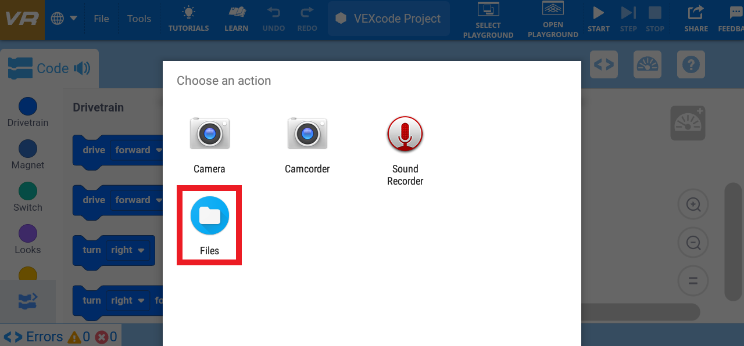Switch to the code text view
744x346 pixels.
click(604, 64)
